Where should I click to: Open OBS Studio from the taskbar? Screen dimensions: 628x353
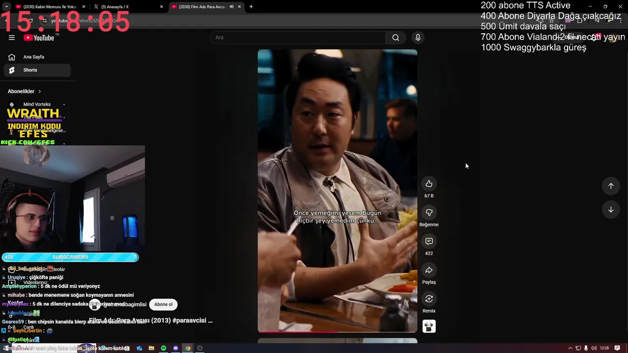(200, 348)
